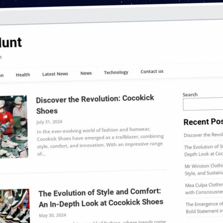Click the Recent Posts heading

point(203,122)
